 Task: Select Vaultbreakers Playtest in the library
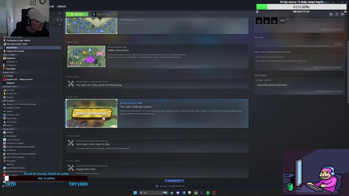tap(16, 168)
